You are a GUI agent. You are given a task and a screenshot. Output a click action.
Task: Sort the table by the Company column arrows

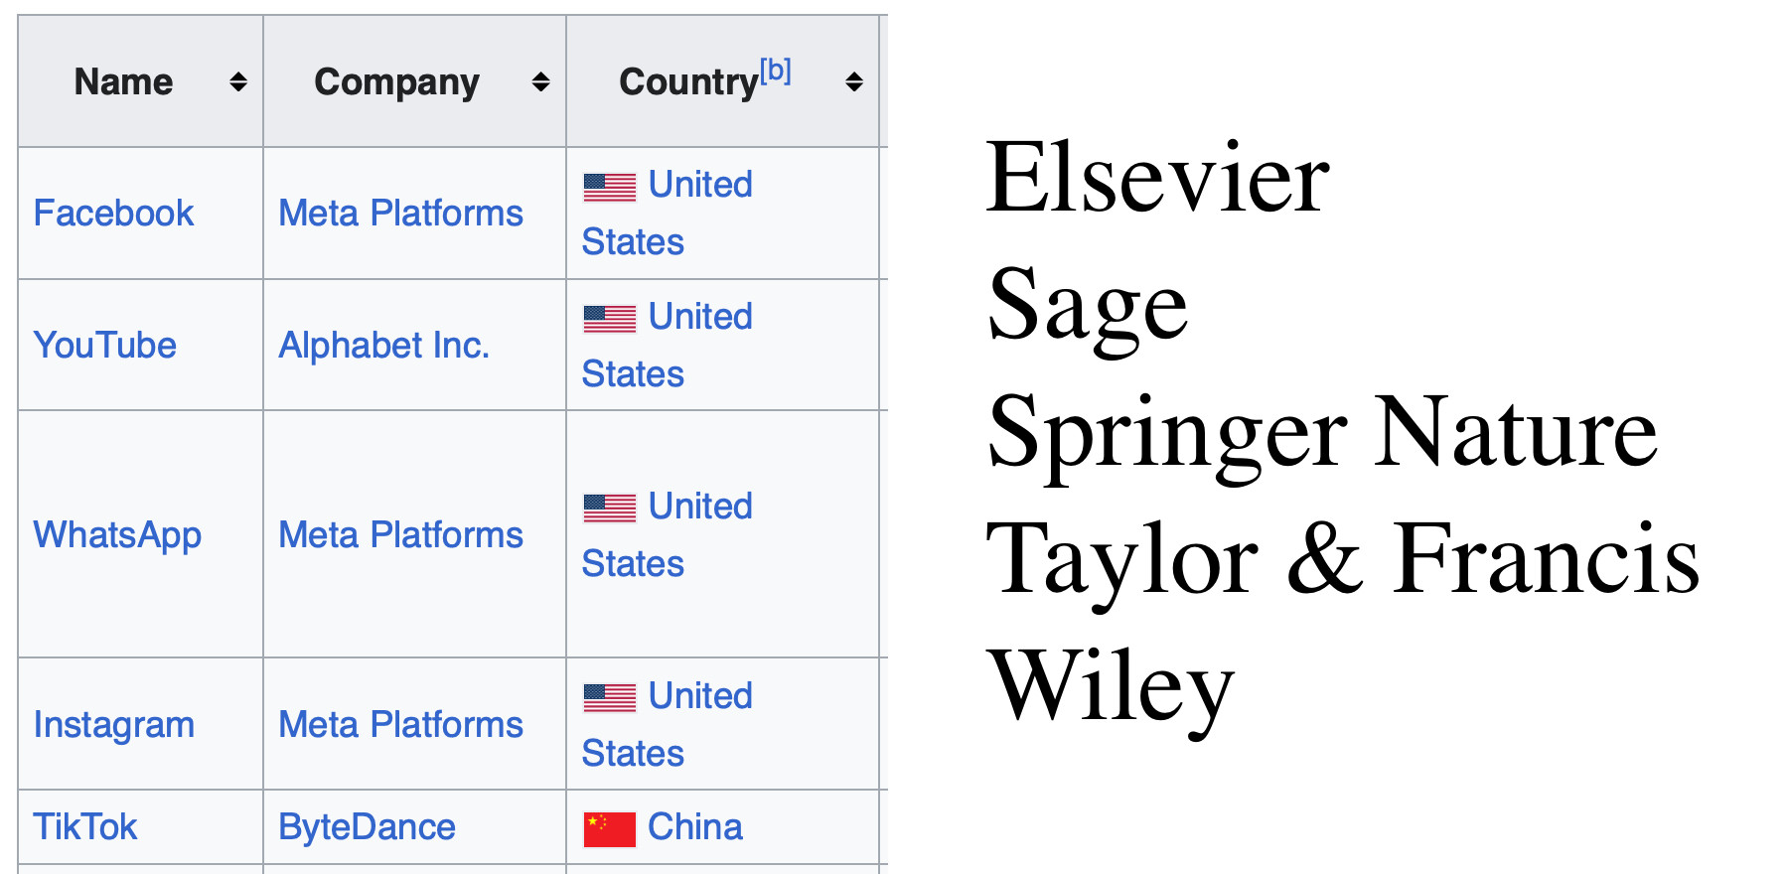point(540,82)
